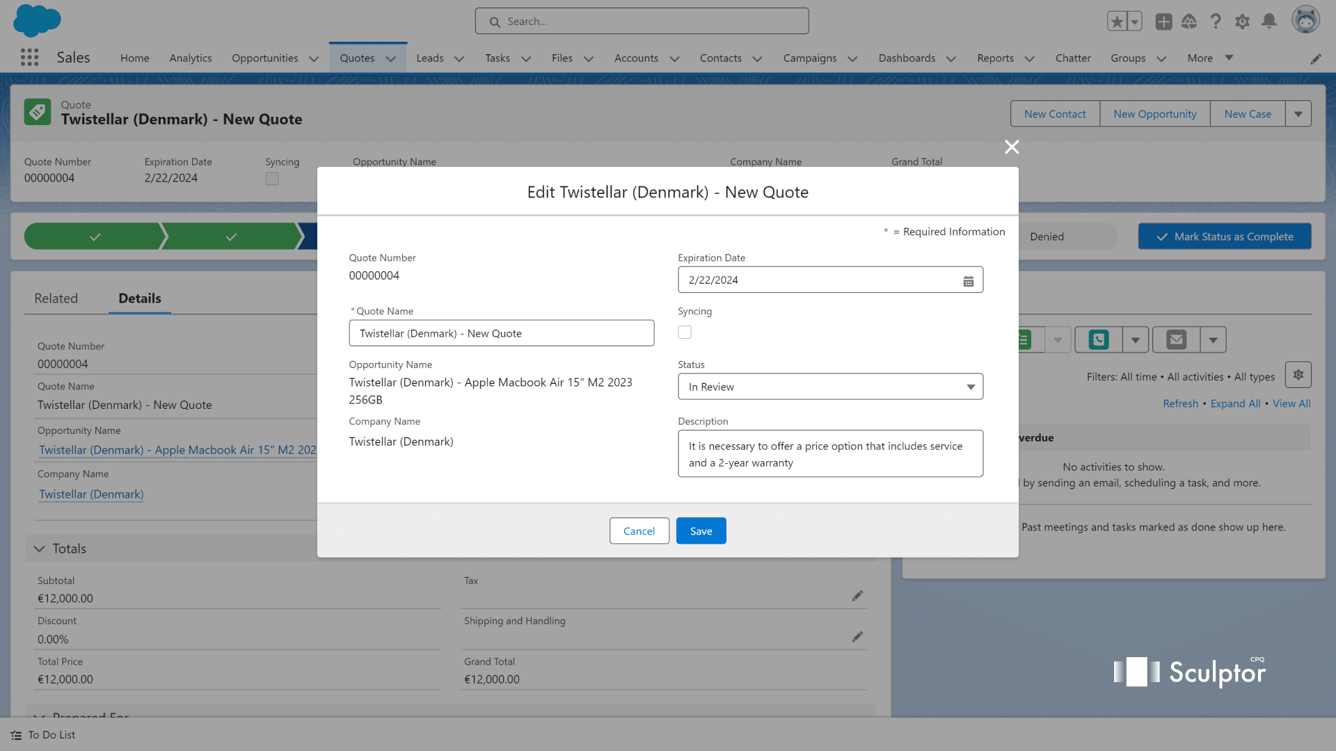The width and height of the screenshot is (1336, 751).
Task: Click the Description text area
Action: (830, 454)
